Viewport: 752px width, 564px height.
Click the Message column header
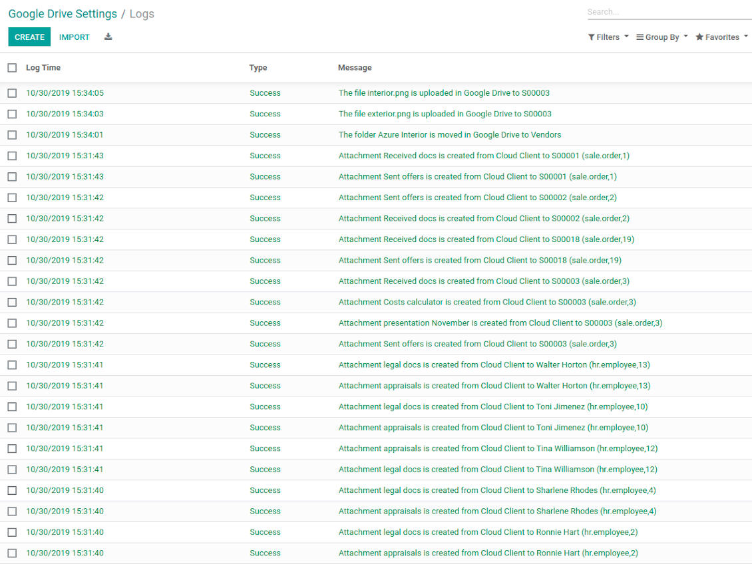355,68
